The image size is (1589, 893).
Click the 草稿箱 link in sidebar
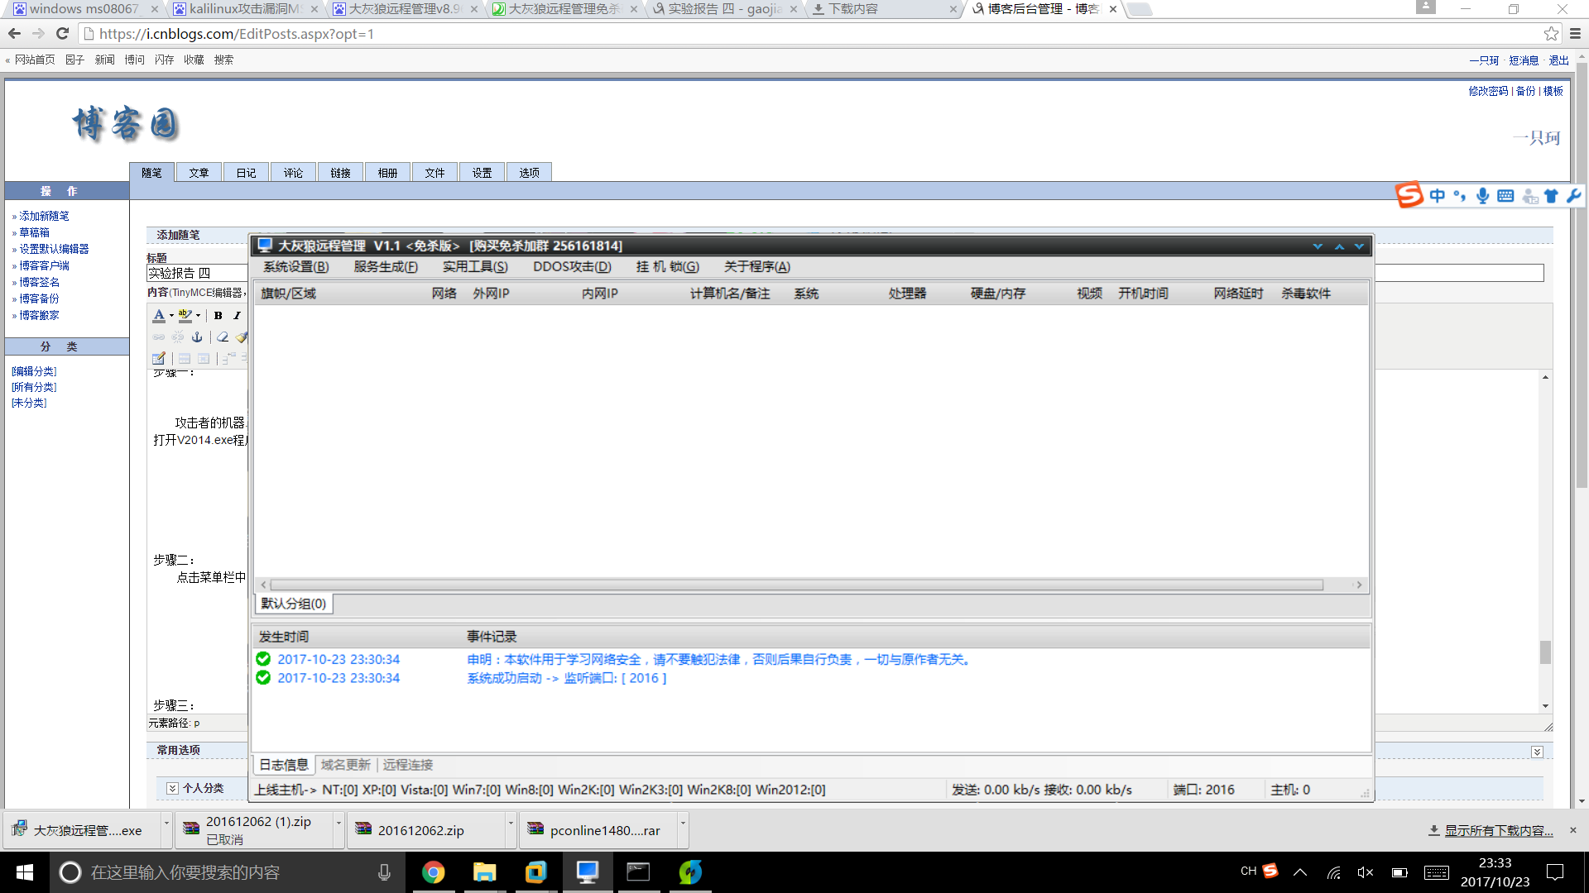coord(34,232)
